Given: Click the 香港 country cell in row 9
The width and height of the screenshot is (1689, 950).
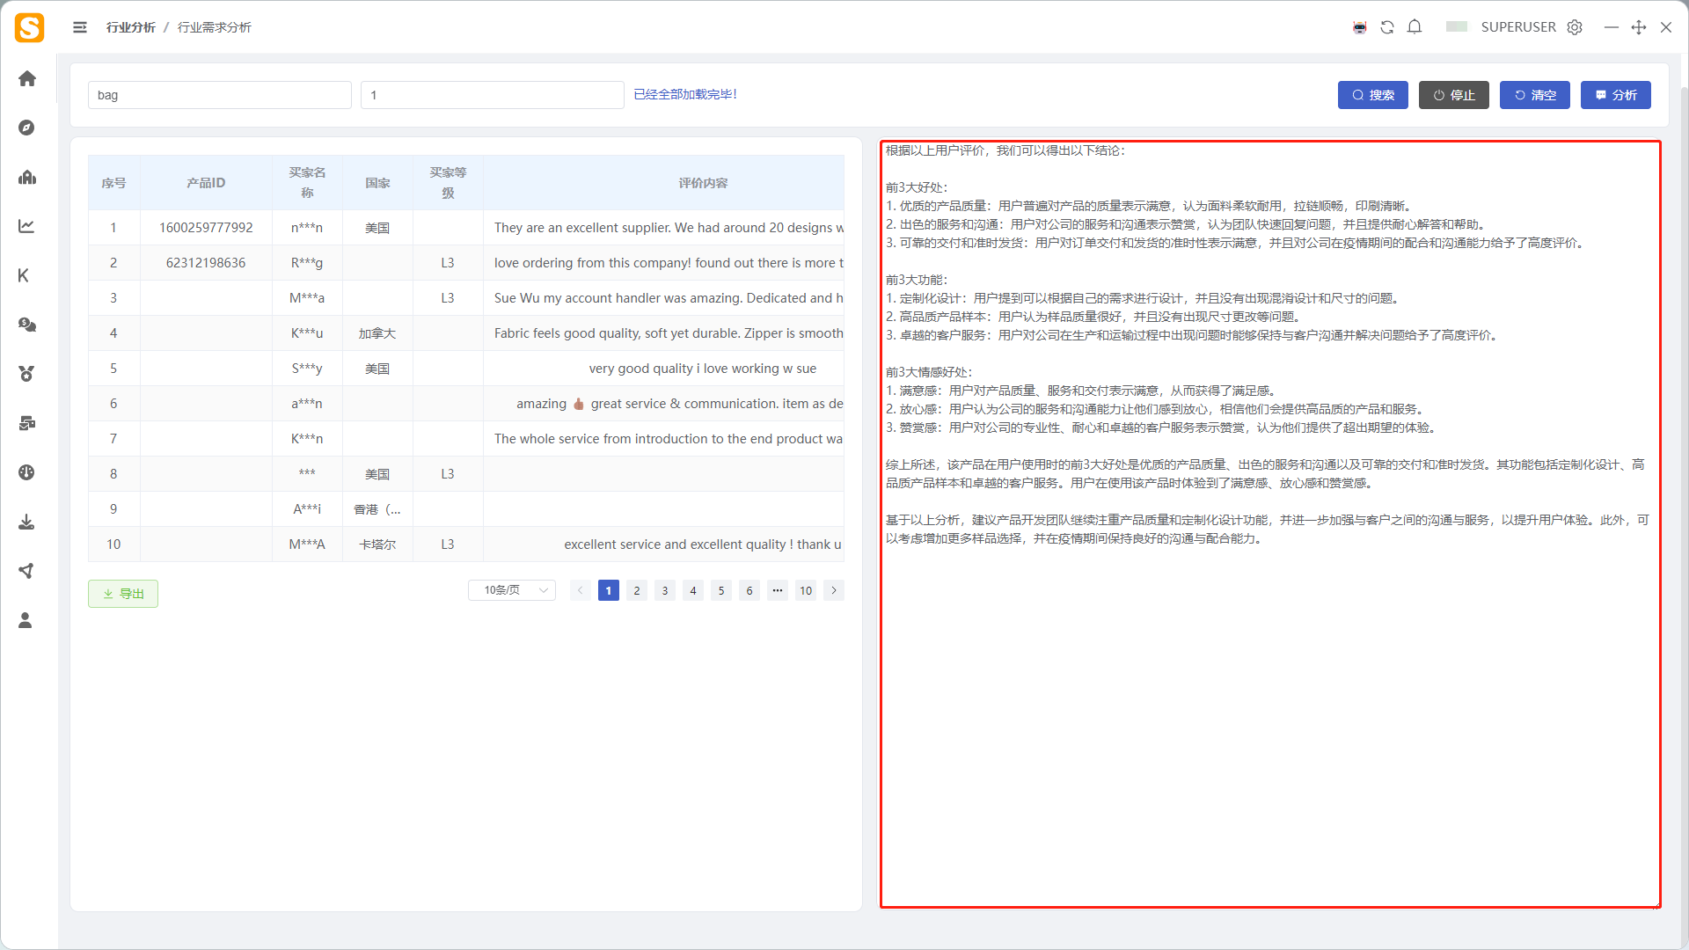Looking at the screenshot, I should [377, 509].
